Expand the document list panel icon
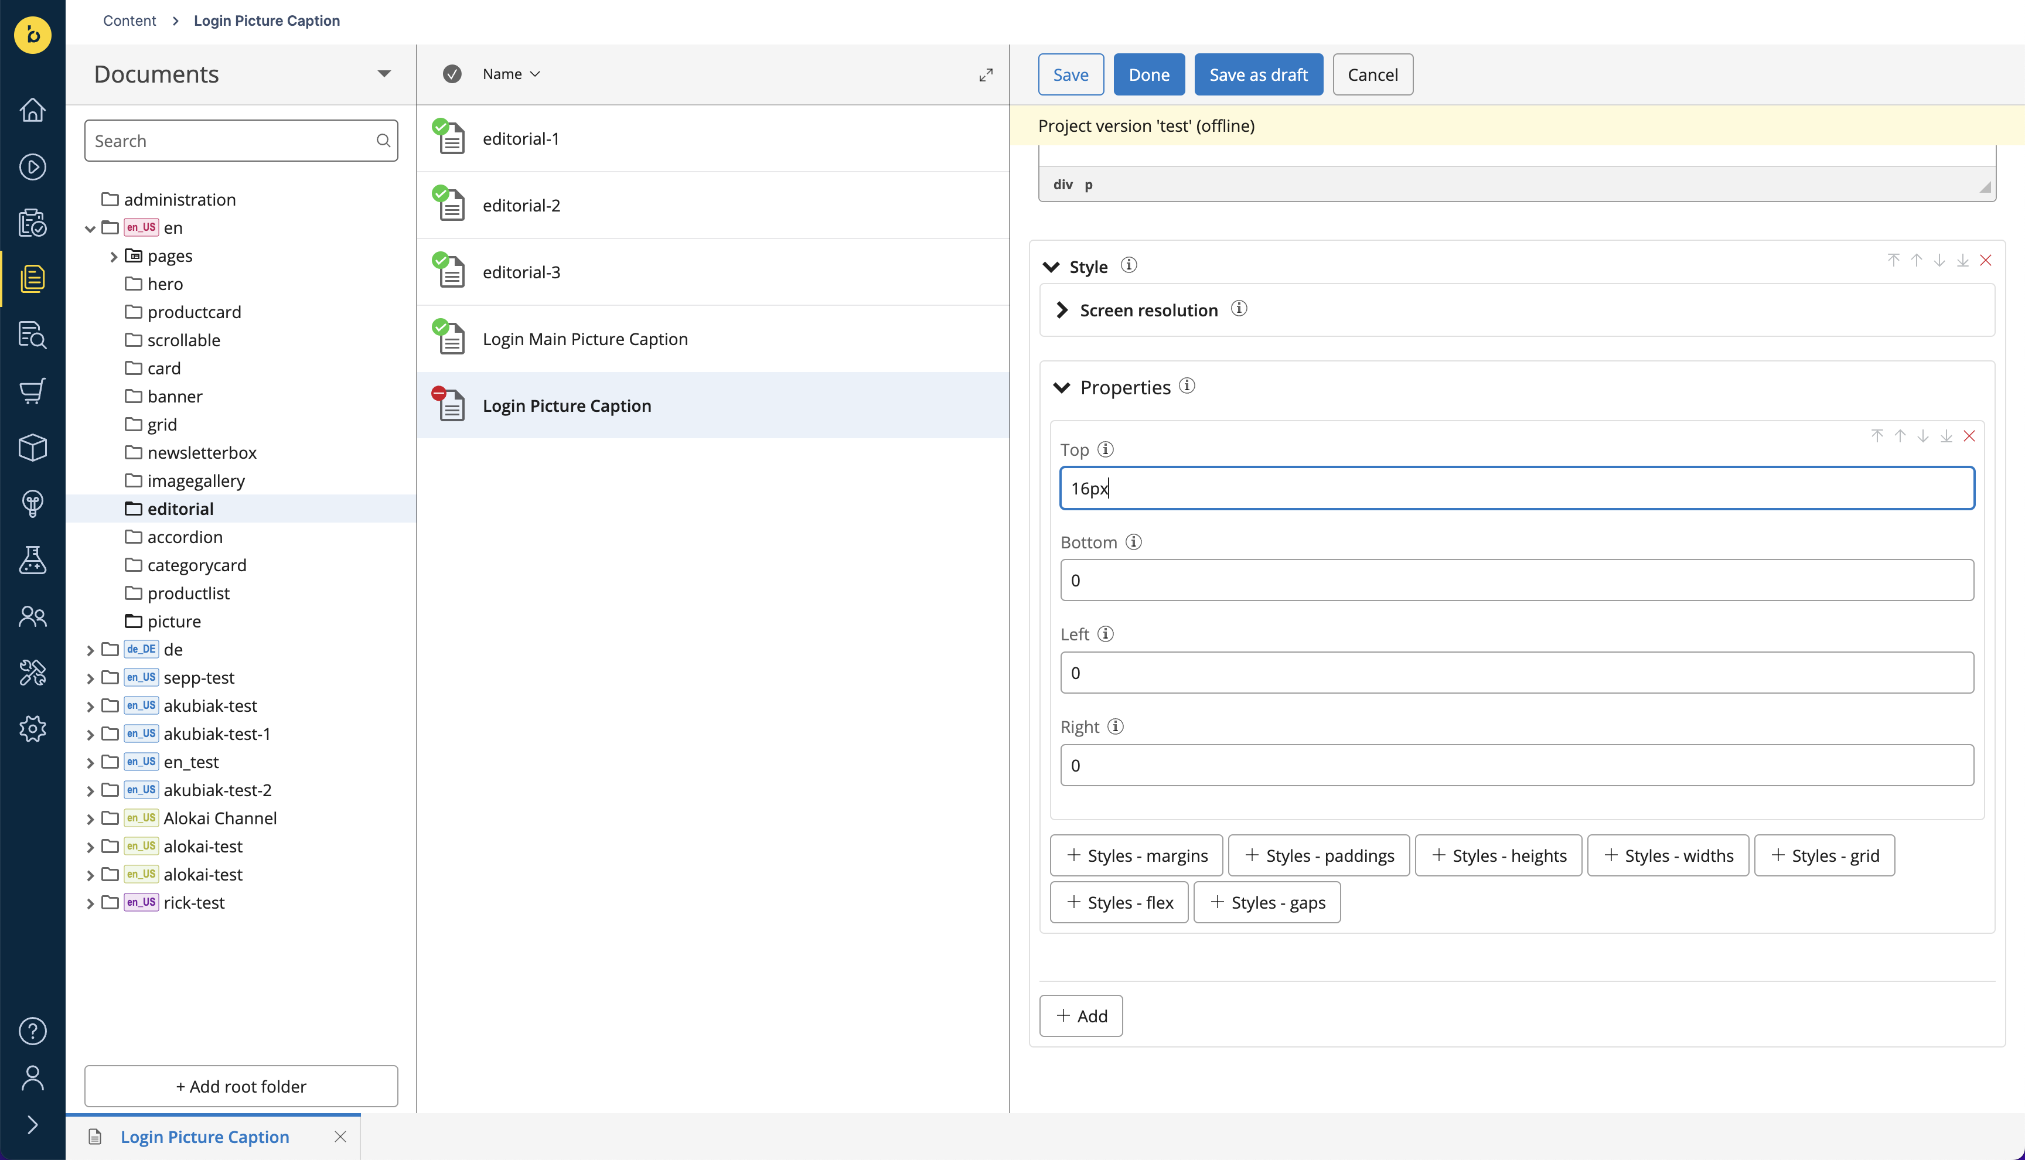The height and width of the screenshot is (1160, 2025). (986, 75)
